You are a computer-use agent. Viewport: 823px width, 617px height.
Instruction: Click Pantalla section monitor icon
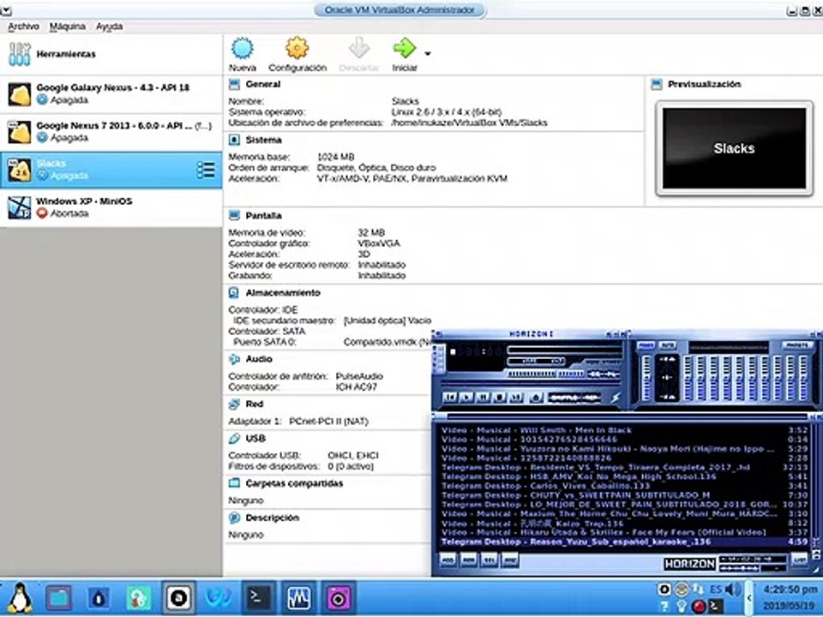235,216
